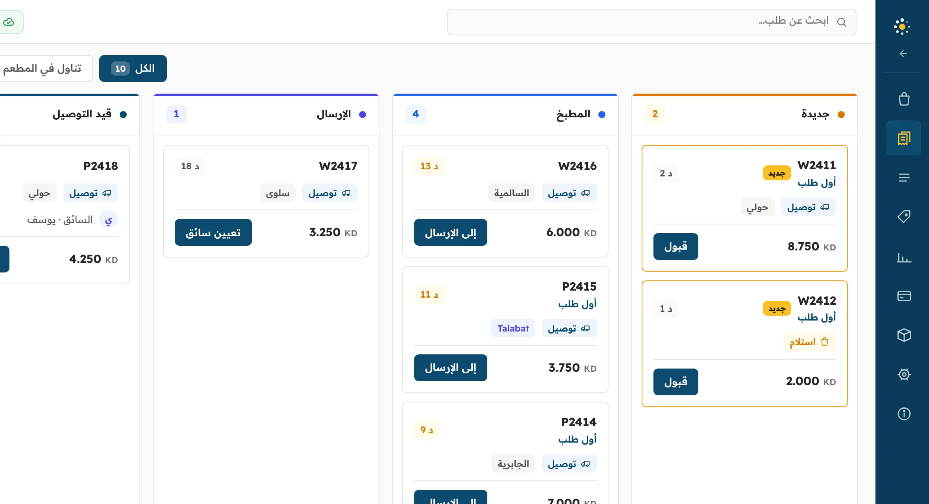Click delivery truck icon on W2417 card
This screenshot has height=504, width=929.
346,193
